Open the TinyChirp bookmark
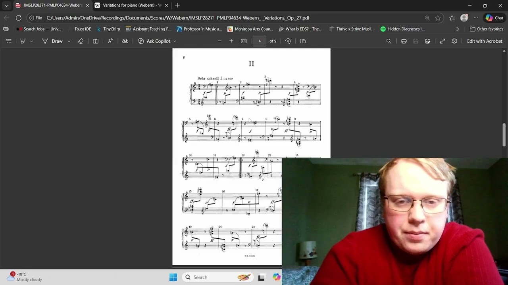The width and height of the screenshot is (508, 285). tap(108, 29)
